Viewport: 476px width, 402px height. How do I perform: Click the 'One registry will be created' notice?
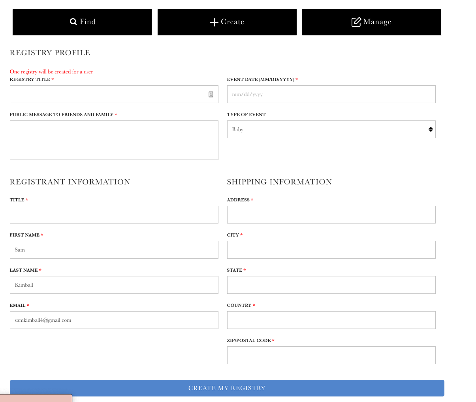(51, 72)
